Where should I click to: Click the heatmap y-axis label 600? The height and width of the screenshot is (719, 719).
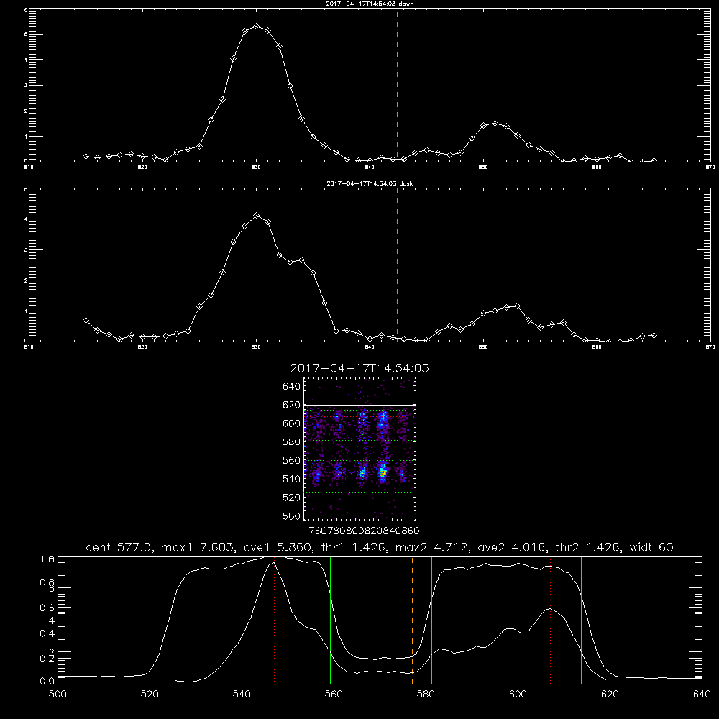[292, 423]
